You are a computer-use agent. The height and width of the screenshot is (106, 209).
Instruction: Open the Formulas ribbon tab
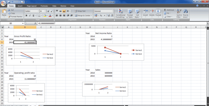coord(44,6)
